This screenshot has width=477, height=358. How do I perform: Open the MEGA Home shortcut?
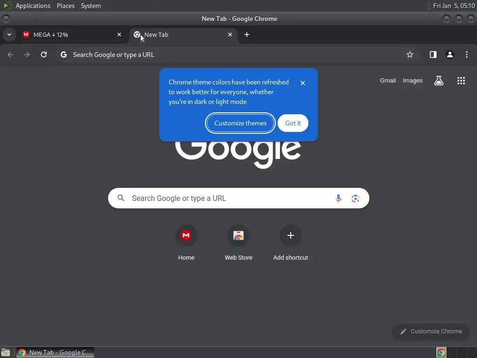(x=186, y=242)
